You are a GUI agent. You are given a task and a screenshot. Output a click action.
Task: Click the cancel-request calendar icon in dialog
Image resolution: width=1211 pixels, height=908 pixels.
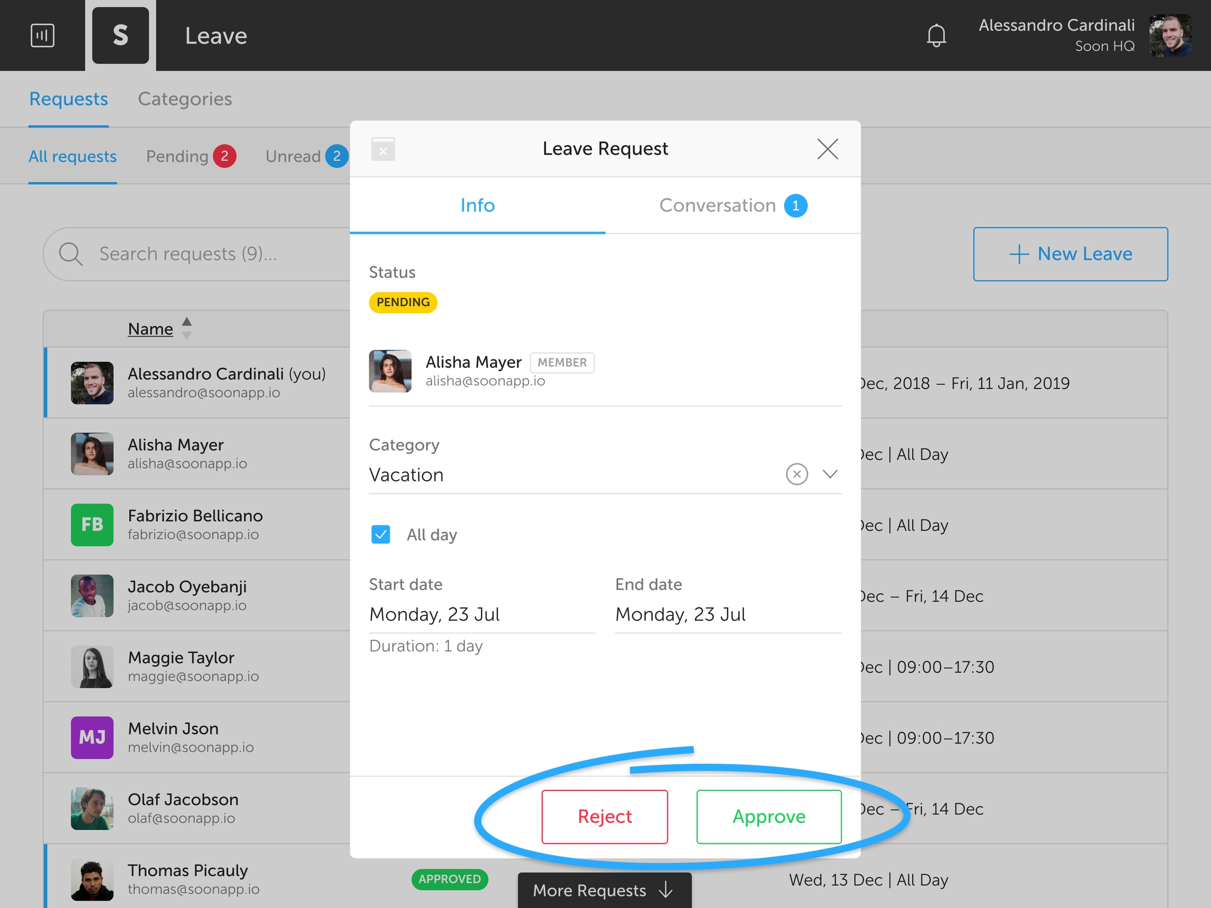[383, 149]
